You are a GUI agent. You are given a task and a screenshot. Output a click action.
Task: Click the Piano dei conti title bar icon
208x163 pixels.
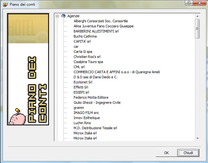coord(5,5)
